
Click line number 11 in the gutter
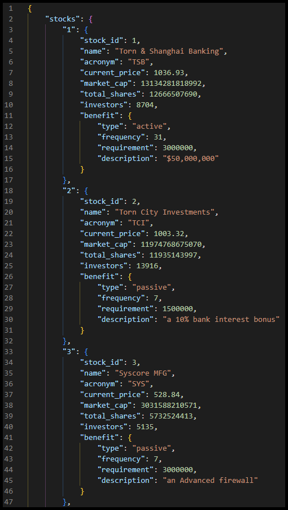(9, 115)
